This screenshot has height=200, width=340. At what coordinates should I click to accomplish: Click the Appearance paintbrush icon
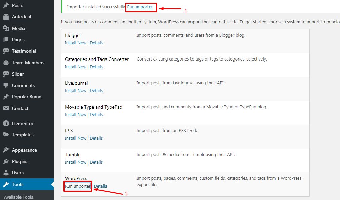click(6, 150)
